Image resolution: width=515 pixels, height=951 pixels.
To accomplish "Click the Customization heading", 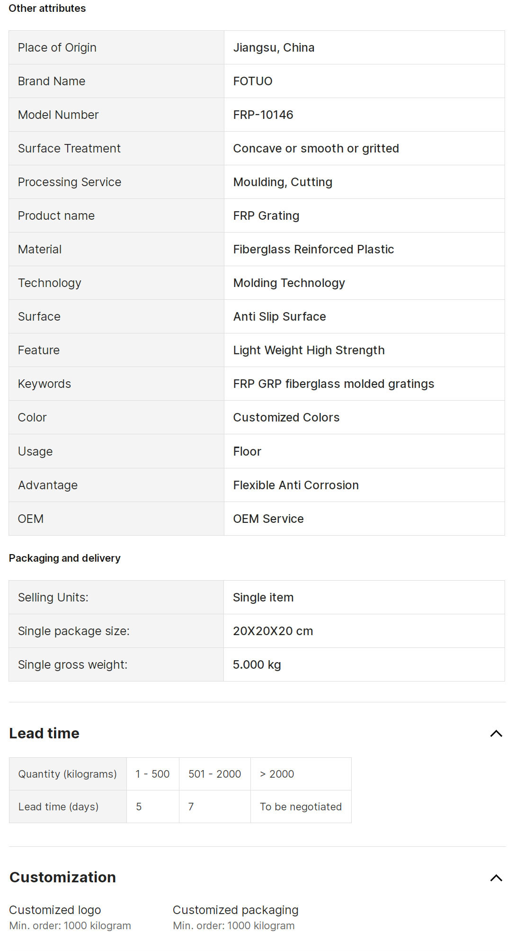I will pyautogui.click(x=62, y=878).
